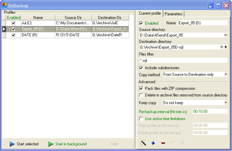Click the greyed-out cancel X icon
Image resolution: width=232 pixels, height=151 pixels.
183,143
